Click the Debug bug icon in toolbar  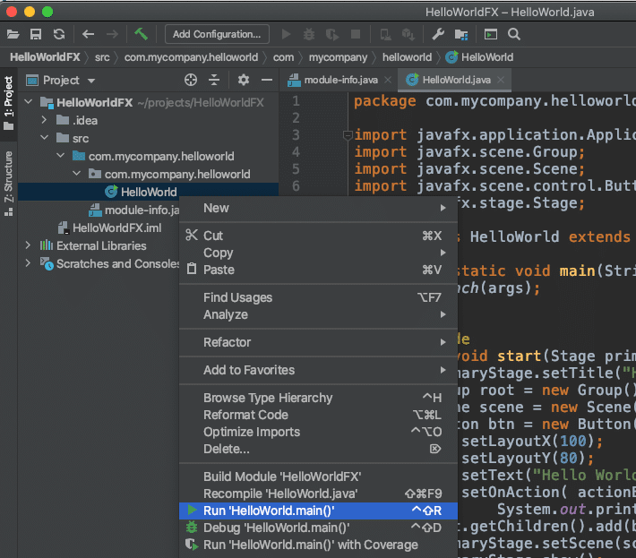309,34
